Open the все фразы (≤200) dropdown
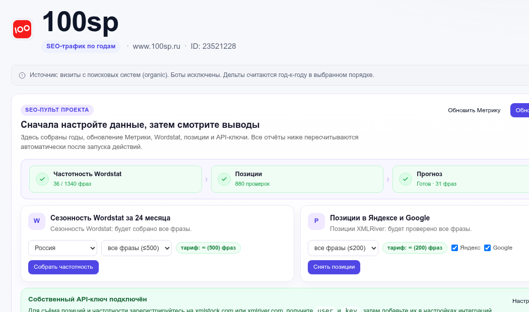Viewport: 529px width, 312px height. click(343, 248)
